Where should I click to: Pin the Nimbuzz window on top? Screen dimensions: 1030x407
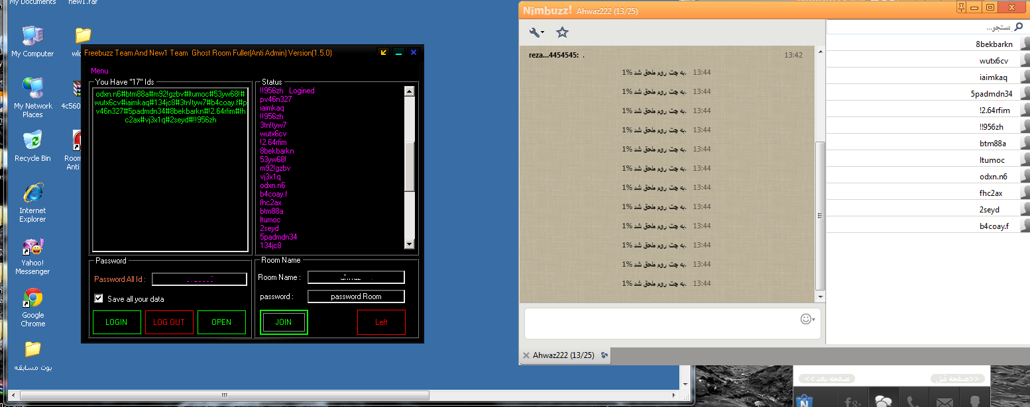960,7
